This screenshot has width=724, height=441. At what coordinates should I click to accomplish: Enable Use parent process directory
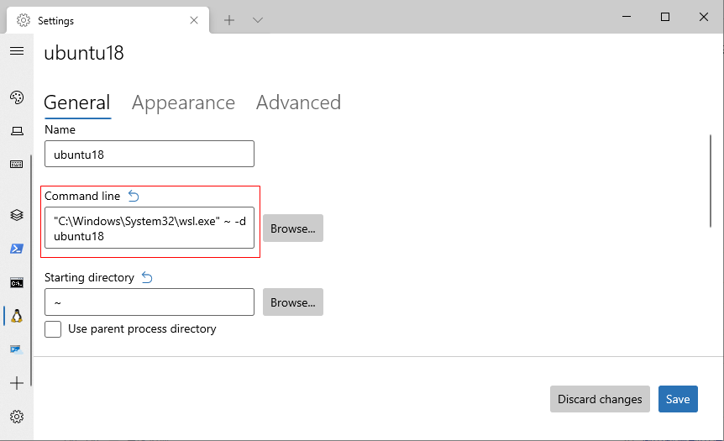pos(53,329)
